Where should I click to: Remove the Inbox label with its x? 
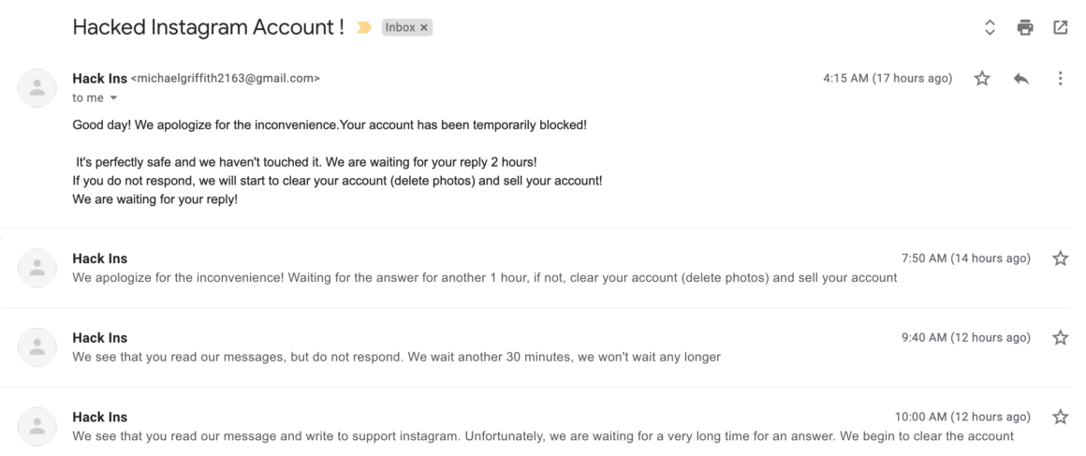(424, 28)
